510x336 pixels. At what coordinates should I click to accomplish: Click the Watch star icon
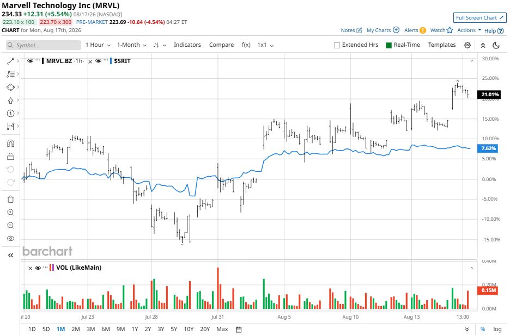point(450,30)
